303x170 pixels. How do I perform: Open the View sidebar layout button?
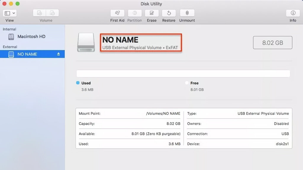[7, 13]
